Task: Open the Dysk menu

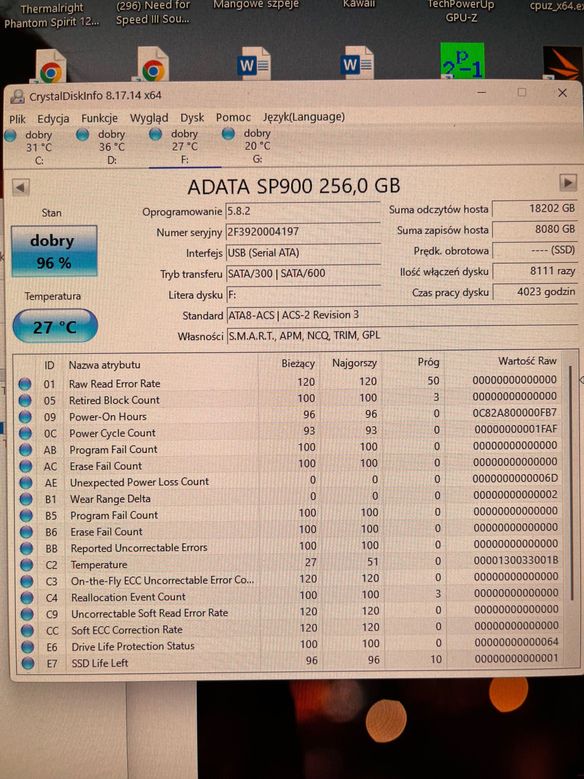Action: (x=192, y=118)
